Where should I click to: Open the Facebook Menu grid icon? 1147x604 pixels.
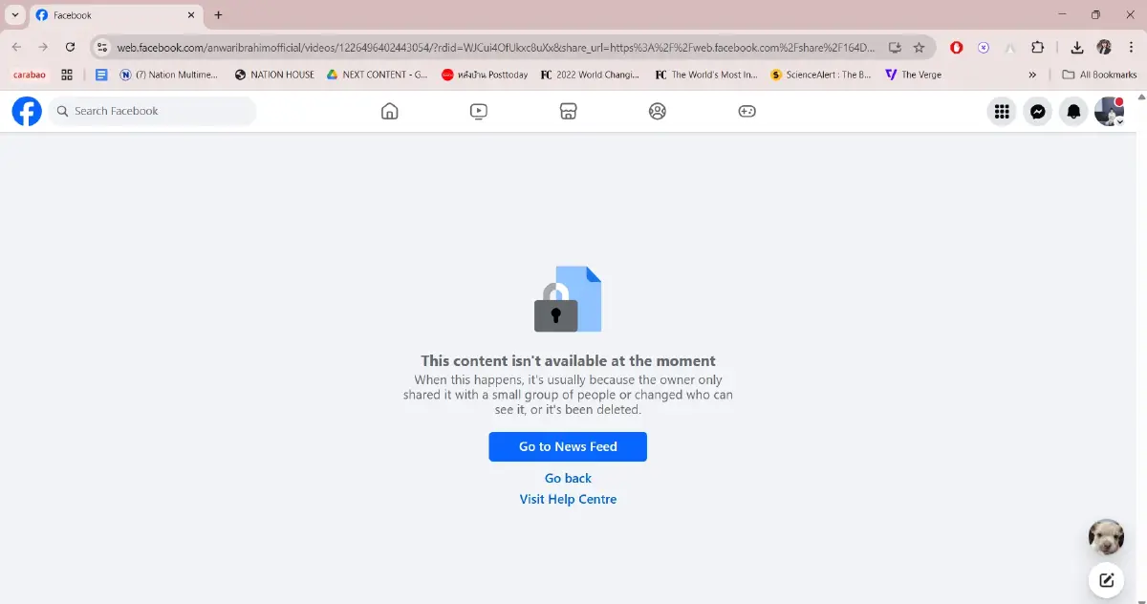tap(1002, 112)
